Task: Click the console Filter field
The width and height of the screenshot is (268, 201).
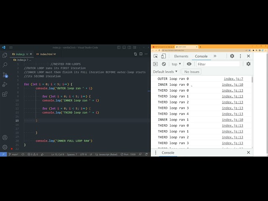Action: click(x=218, y=64)
